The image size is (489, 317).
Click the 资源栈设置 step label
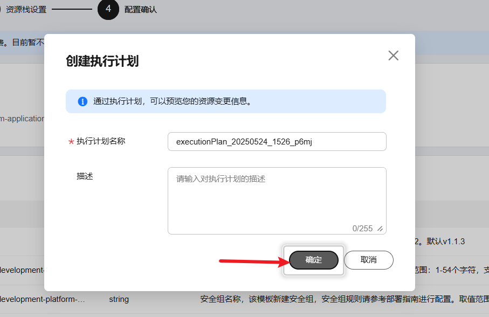pos(27,9)
